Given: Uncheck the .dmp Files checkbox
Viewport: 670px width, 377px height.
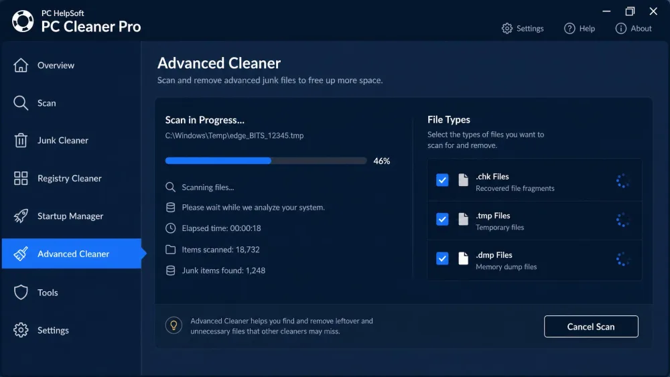Looking at the screenshot, I should 442,258.
